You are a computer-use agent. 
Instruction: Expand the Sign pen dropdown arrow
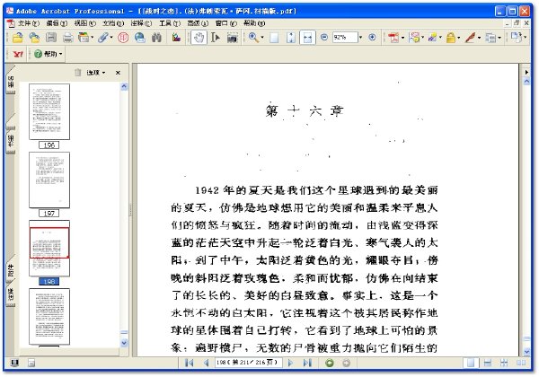(x=479, y=38)
